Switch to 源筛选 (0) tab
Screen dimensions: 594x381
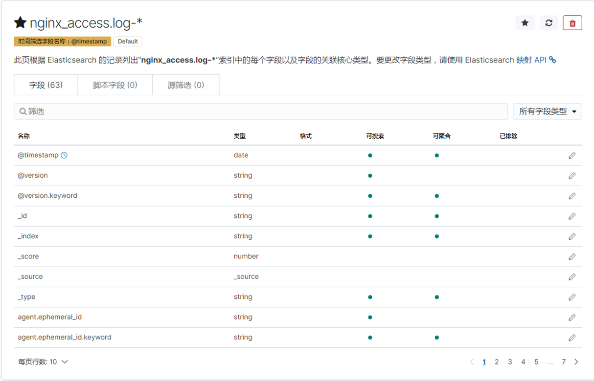186,85
